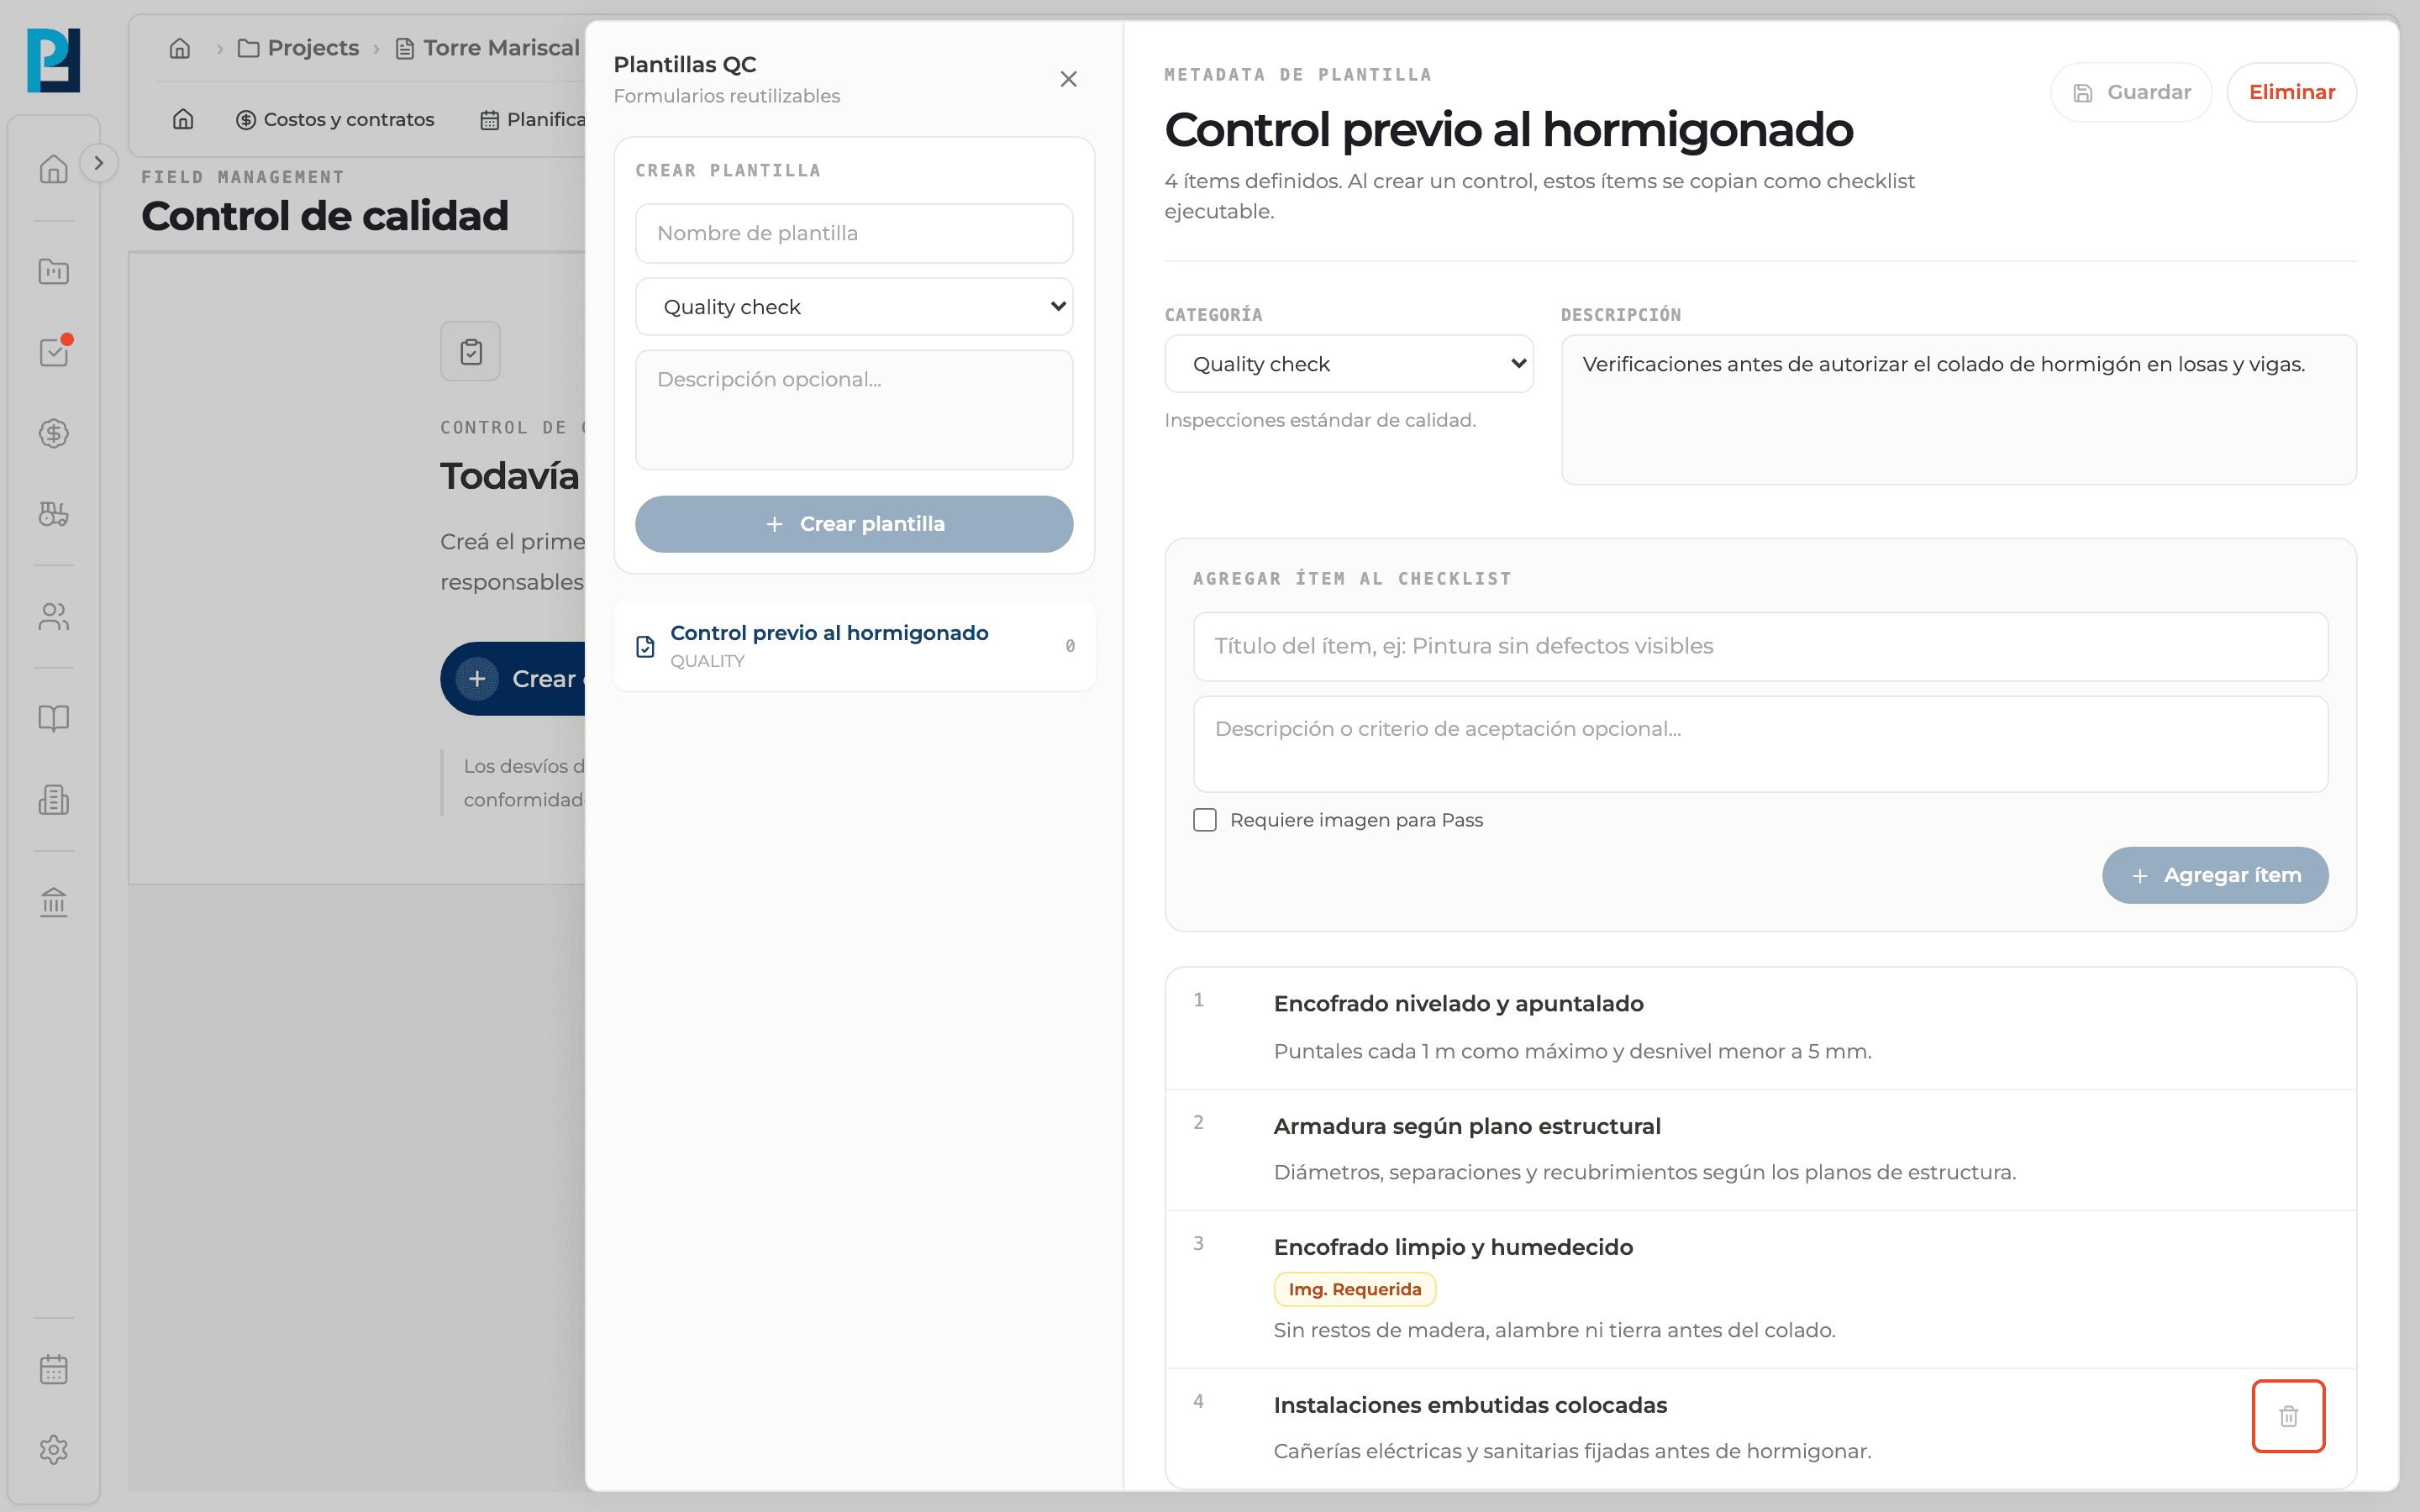Switch to the Planifica tab
Screen dimensions: 2420x1512
[533, 119]
